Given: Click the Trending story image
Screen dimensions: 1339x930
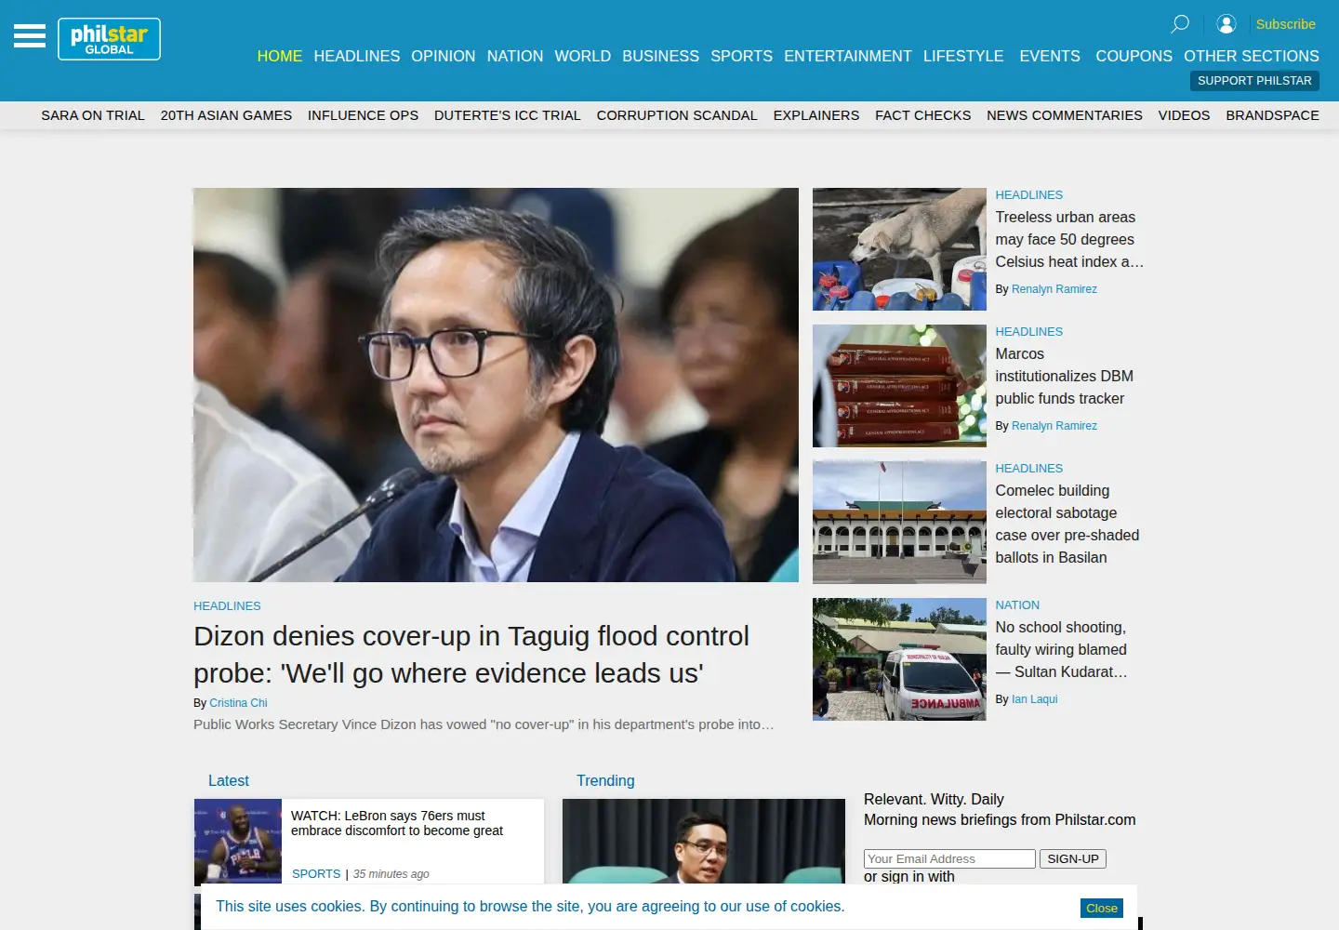Looking at the screenshot, I should [x=704, y=842].
